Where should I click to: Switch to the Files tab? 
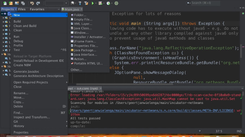[22, 9]
